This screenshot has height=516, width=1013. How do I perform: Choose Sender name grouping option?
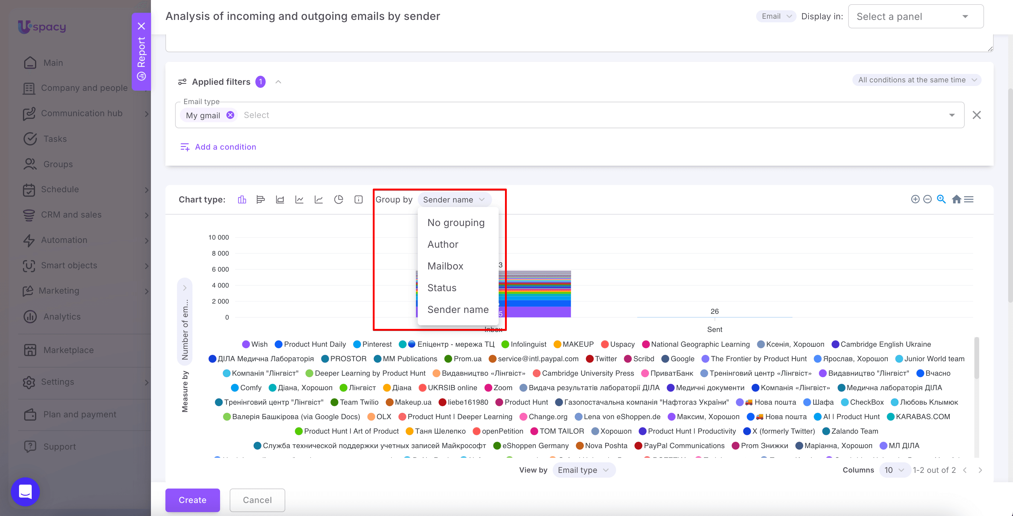(458, 310)
